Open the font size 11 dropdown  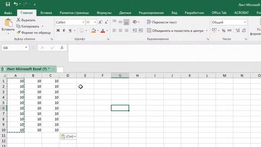coord(95,22)
